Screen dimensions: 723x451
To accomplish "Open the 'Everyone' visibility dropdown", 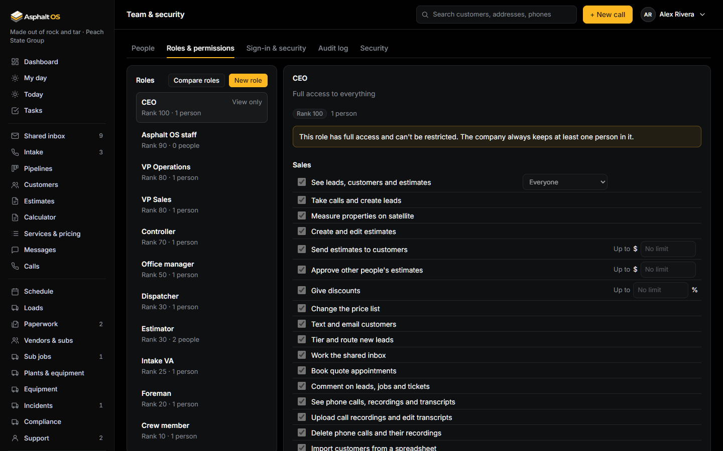I will tap(565, 182).
